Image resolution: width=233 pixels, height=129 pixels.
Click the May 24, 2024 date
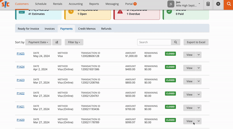[x=41, y=56]
